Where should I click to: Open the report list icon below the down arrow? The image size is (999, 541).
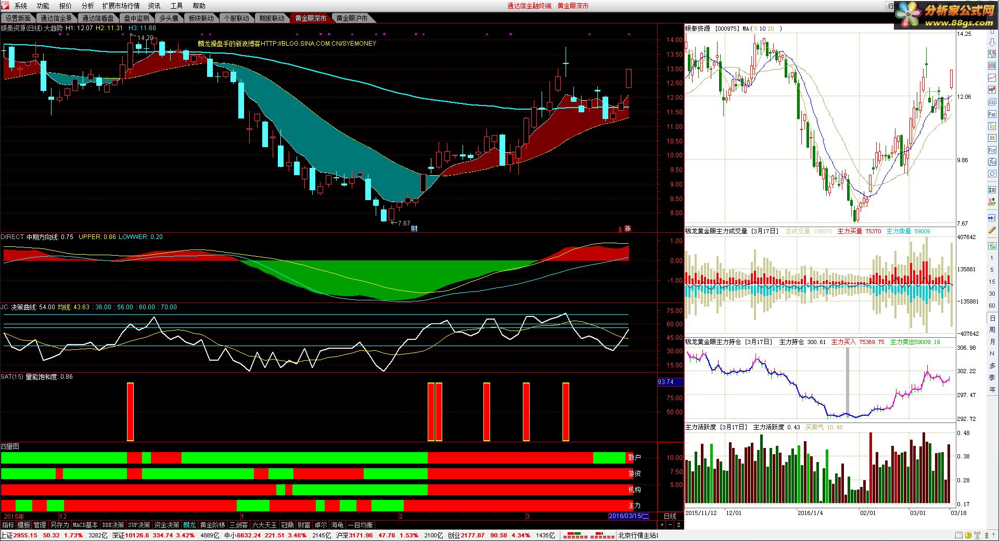pyautogui.click(x=992, y=54)
